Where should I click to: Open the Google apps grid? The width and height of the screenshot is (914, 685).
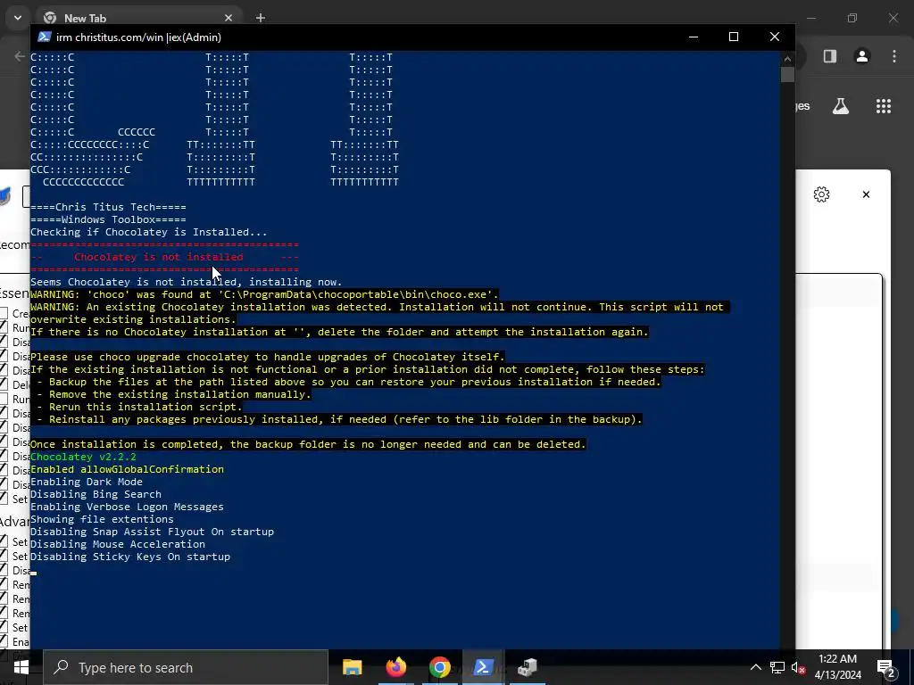[x=884, y=106]
